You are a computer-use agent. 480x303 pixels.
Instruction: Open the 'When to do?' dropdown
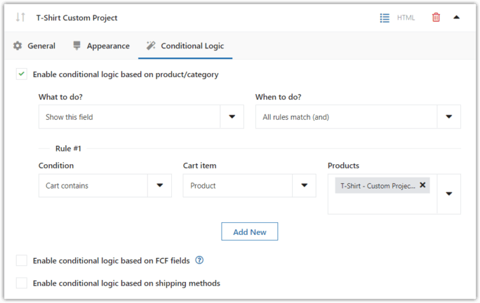(448, 117)
